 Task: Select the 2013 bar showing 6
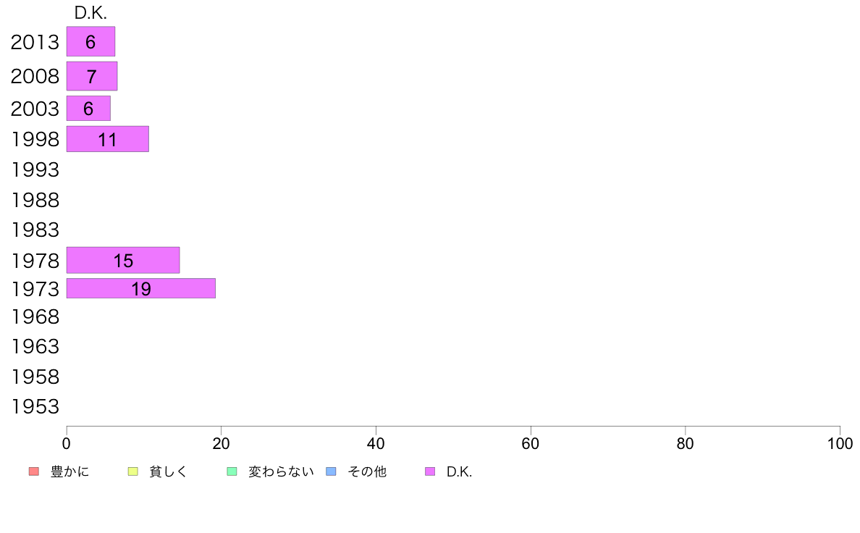pos(90,41)
